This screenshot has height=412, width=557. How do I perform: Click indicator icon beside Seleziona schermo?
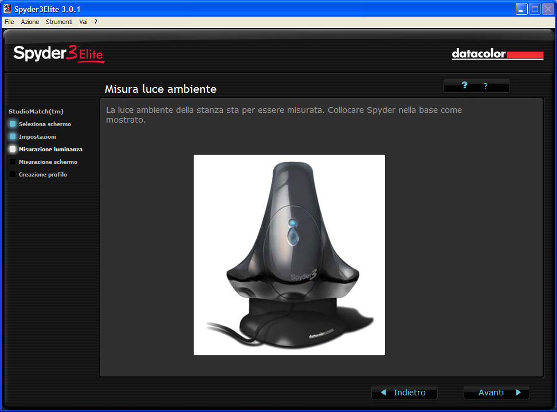pyautogui.click(x=13, y=124)
